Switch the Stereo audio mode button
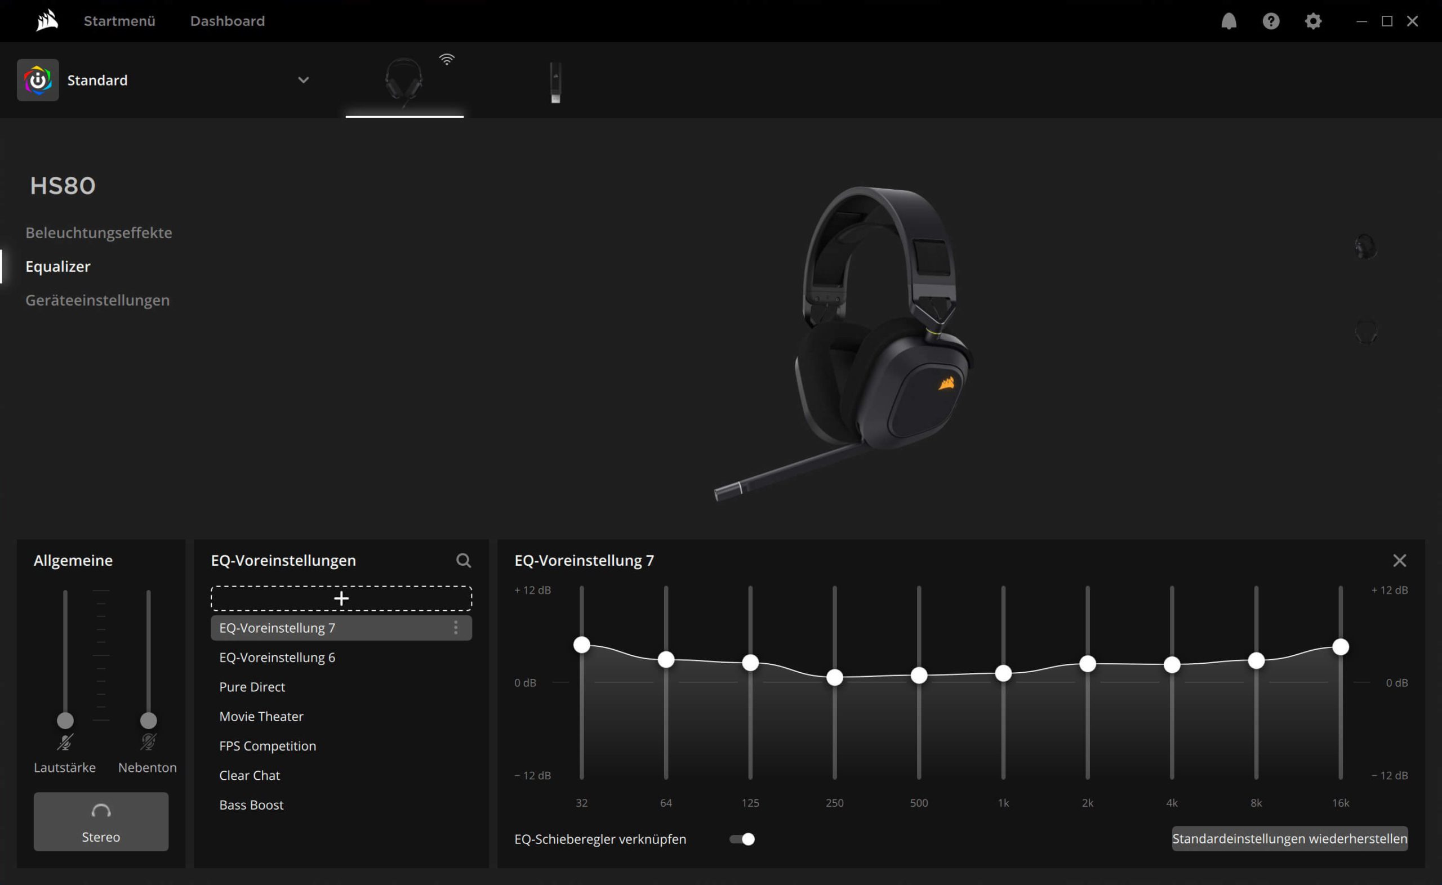 pos(101,821)
